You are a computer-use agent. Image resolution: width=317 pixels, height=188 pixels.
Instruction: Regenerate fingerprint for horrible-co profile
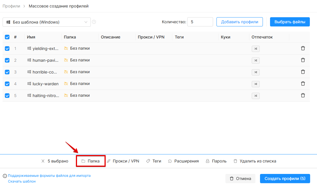255,72
